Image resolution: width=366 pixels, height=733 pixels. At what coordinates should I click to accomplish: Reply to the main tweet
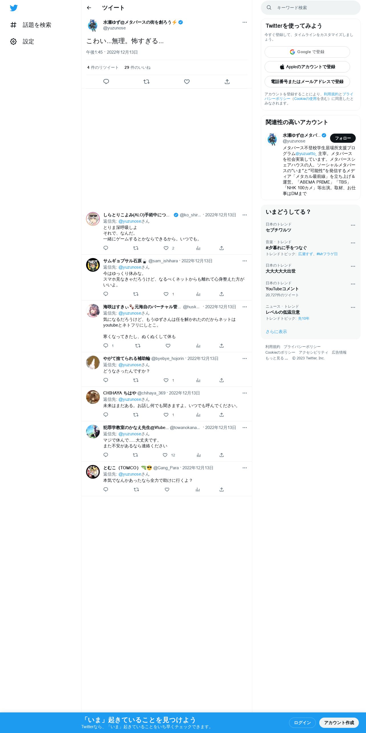click(x=106, y=82)
